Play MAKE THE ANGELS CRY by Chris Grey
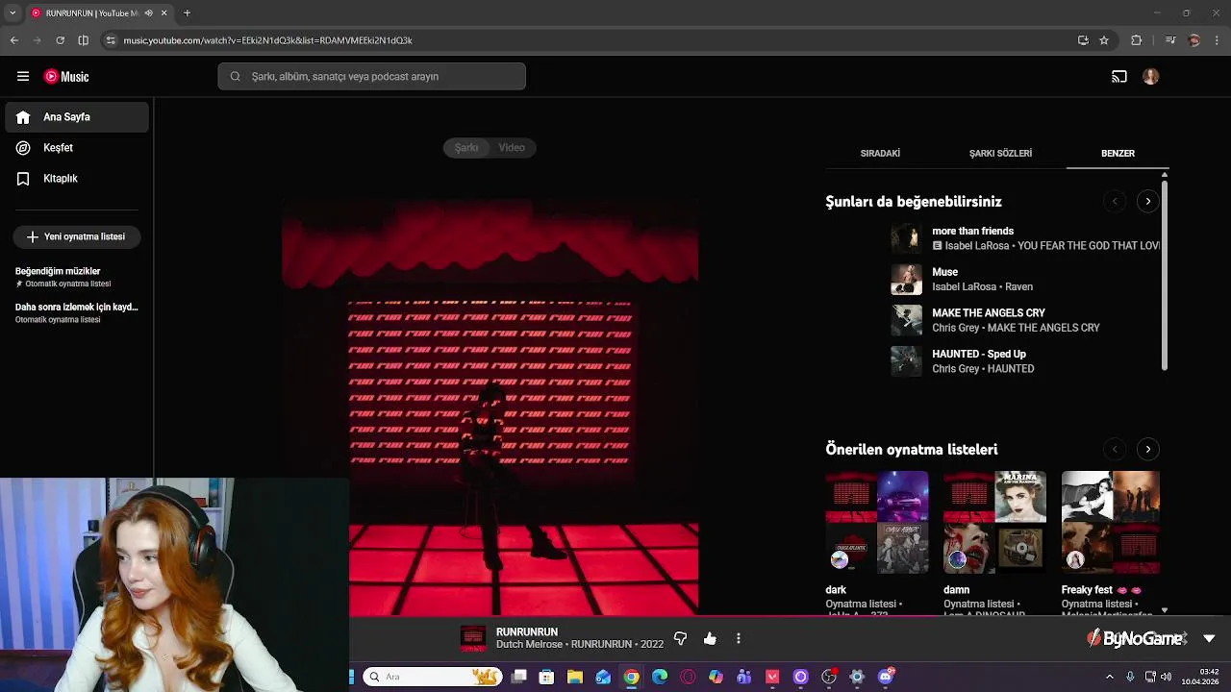Screen dimensions: 1231x692 1025,320
